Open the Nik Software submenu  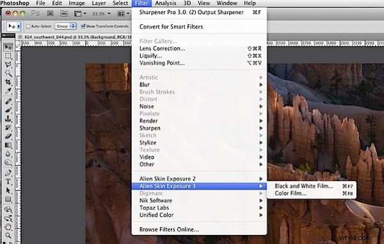click(199, 200)
